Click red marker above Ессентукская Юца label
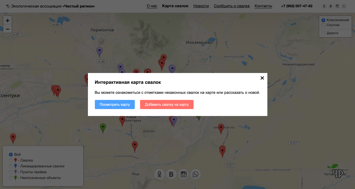This screenshot has width=355, height=189. point(135,146)
